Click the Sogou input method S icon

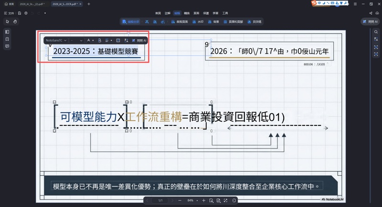[x=314, y=3]
